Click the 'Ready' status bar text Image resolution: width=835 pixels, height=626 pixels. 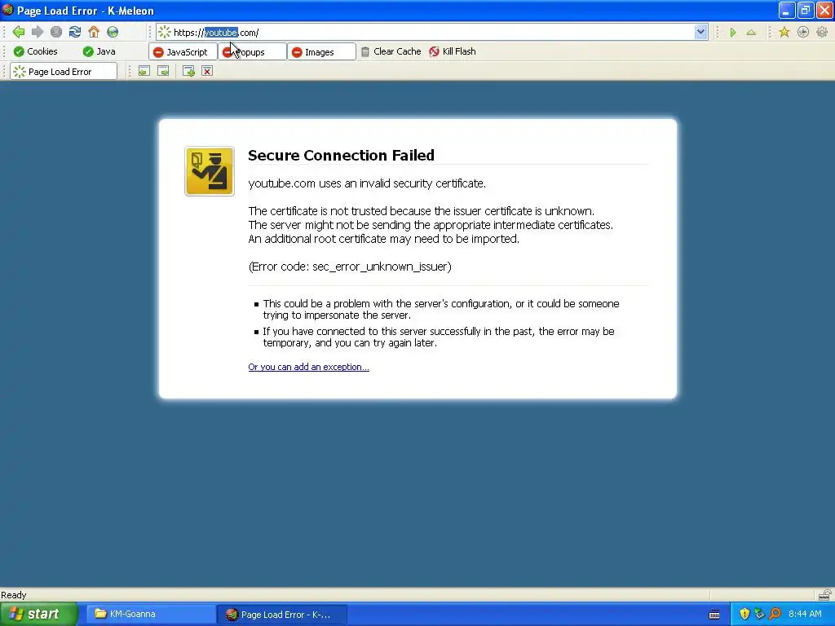pos(14,594)
